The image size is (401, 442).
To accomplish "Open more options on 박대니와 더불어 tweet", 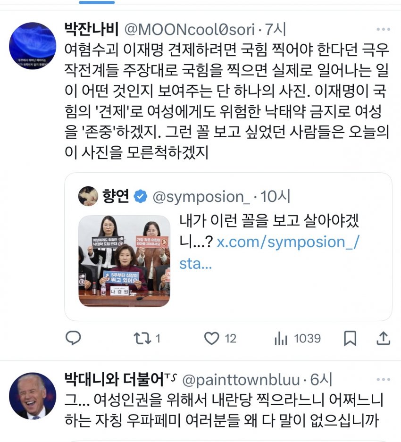I will (x=383, y=379).
